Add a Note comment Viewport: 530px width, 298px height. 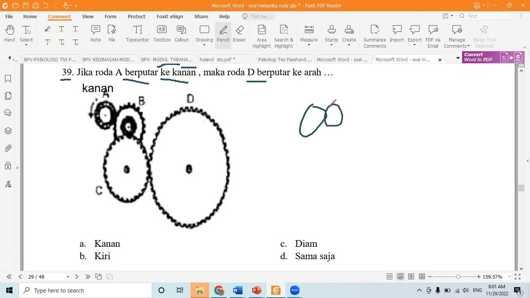point(96,34)
